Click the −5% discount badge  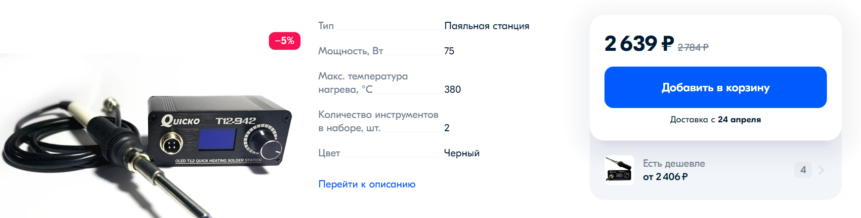point(285,41)
